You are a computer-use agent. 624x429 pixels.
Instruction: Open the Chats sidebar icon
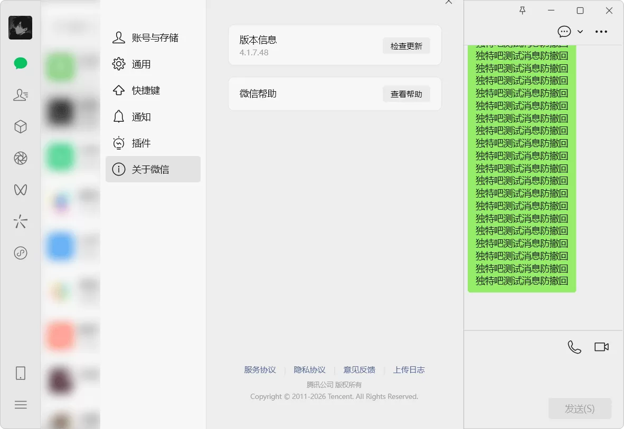point(20,63)
